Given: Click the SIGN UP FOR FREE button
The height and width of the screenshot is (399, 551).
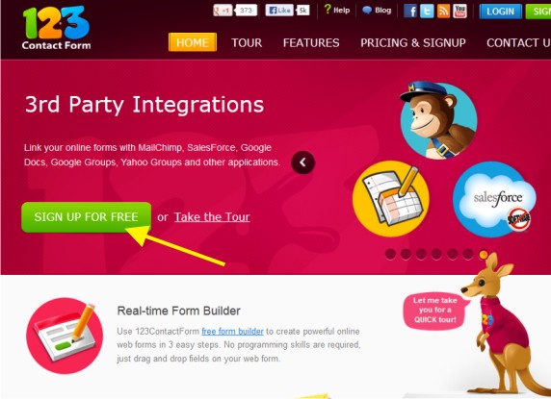Looking at the screenshot, I should pyautogui.click(x=87, y=217).
